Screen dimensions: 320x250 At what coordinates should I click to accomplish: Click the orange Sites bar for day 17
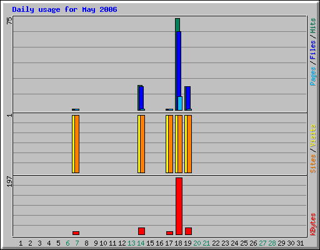pyautogui.click(x=171, y=144)
